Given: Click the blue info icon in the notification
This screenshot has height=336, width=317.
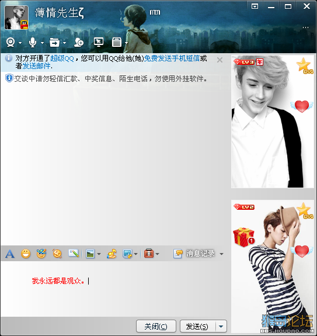Looking at the screenshot, I should 9,58.
